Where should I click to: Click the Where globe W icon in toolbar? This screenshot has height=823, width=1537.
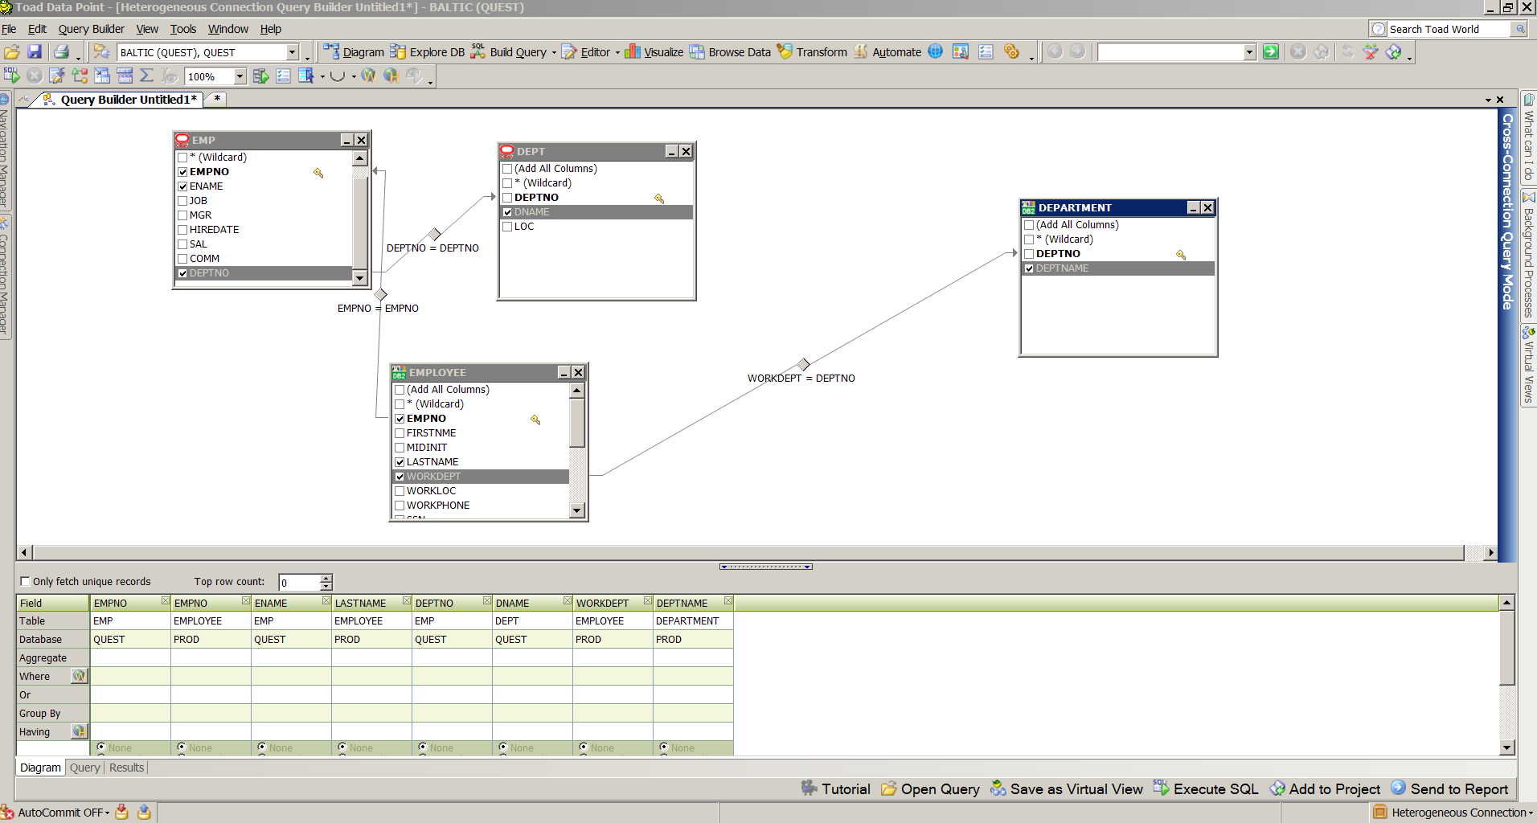click(368, 76)
